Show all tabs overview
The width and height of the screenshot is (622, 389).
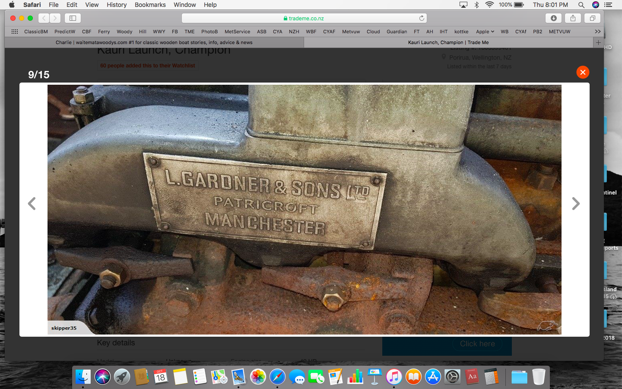(592, 18)
